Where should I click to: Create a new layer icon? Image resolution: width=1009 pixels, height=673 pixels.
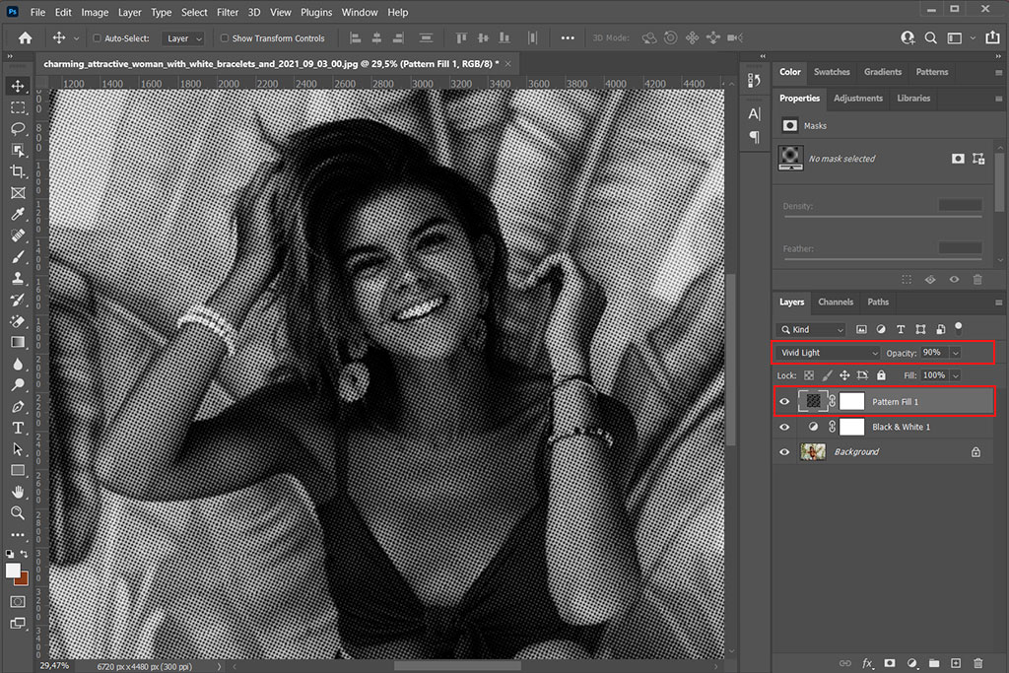(956, 663)
